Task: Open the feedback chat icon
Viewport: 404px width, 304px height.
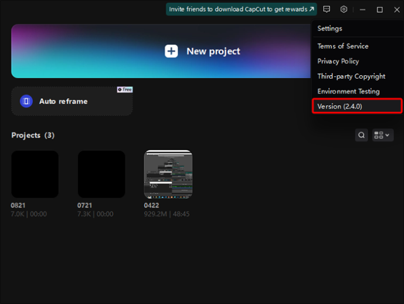Action: 327,9
